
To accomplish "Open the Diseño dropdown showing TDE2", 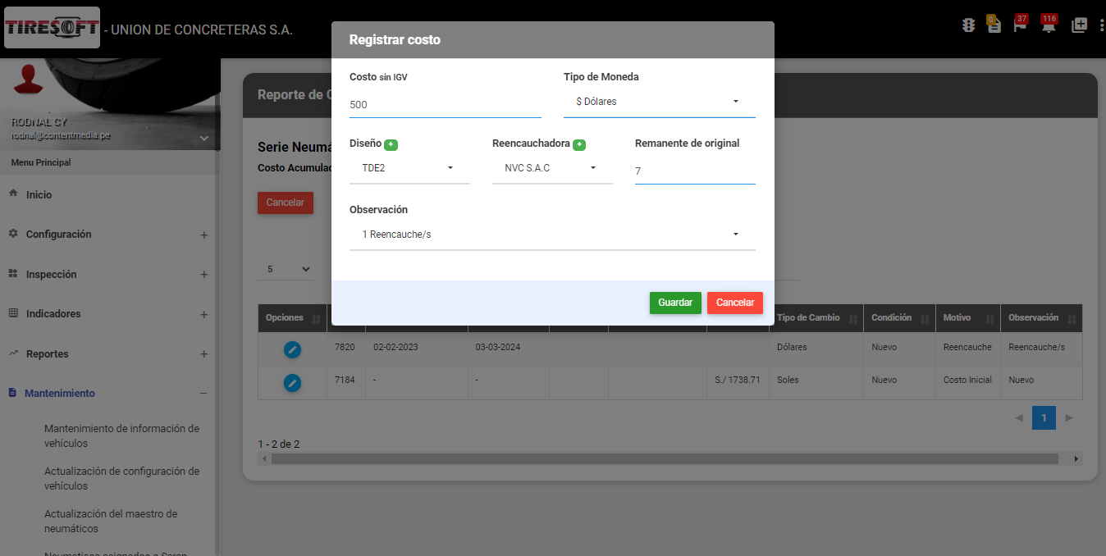I will point(409,168).
